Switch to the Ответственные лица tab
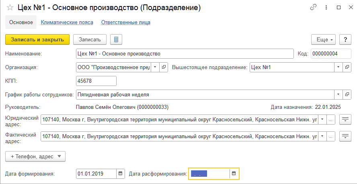The height and width of the screenshot is (184, 357). [x=126, y=22]
